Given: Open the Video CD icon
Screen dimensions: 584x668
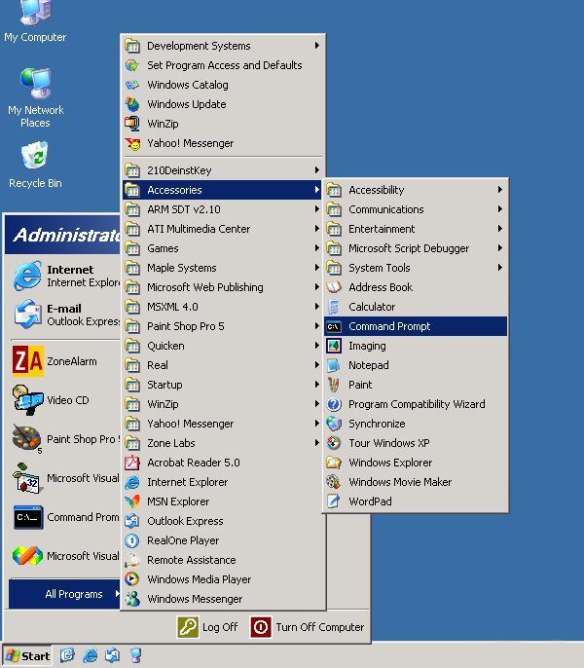Looking at the screenshot, I should 27,400.
